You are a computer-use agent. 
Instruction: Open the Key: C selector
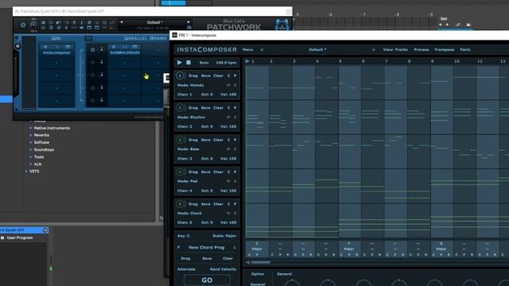(x=184, y=236)
